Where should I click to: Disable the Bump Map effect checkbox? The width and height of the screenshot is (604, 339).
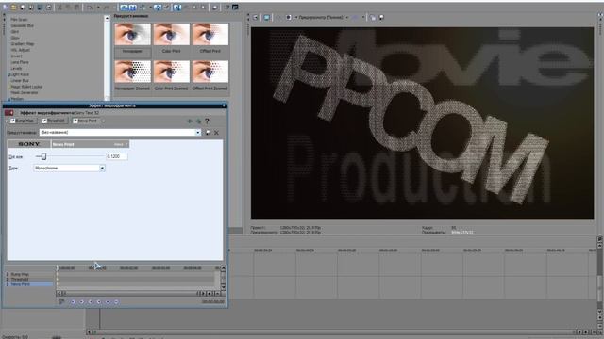12,121
